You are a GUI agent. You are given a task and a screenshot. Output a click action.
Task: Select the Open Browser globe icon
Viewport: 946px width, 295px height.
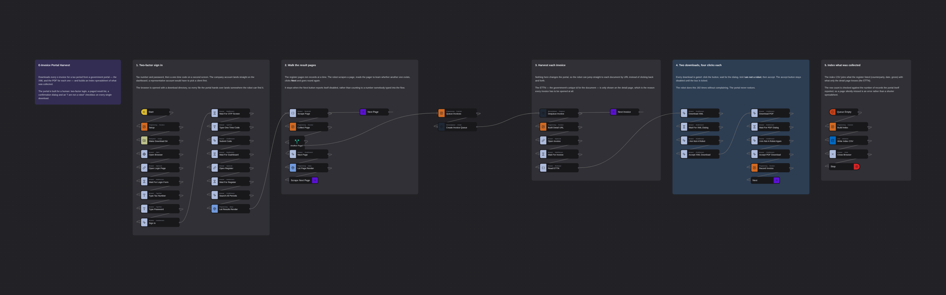pyautogui.click(x=144, y=154)
